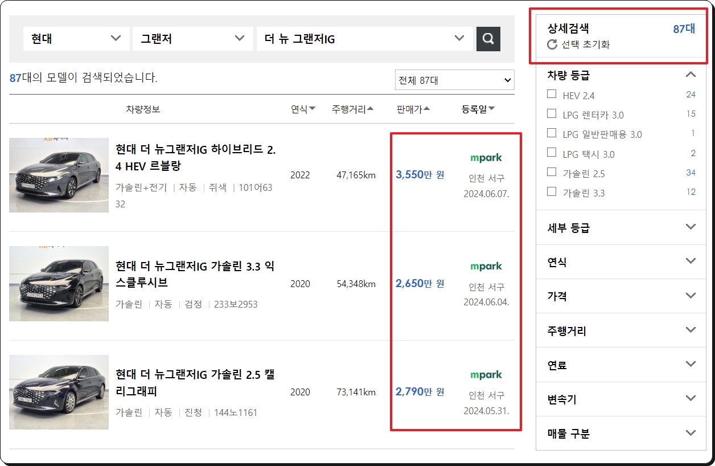Check the LPG 일반판매용 3.0 checkbox
This screenshot has width=715, height=466.
click(x=551, y=133)
